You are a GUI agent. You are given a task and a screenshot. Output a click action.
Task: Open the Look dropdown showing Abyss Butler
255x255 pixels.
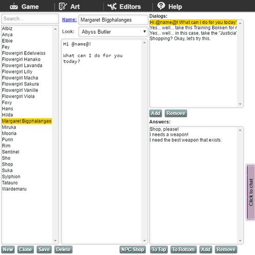(113, 32)
